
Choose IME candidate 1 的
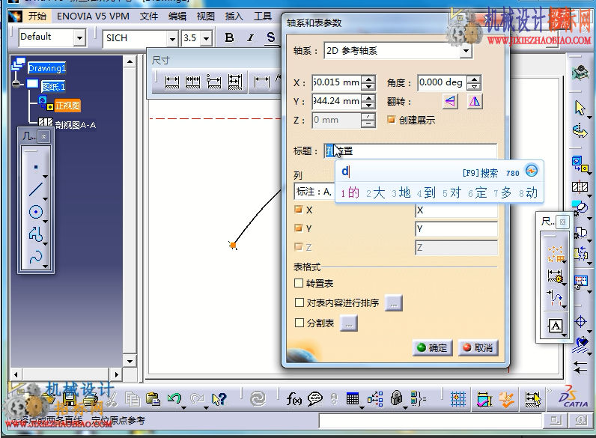click(x=350, y=192)
